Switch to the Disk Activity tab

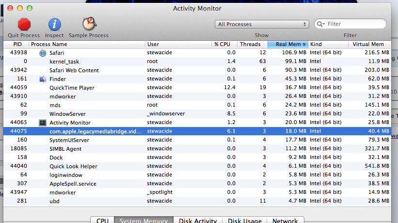coord(198,220)
